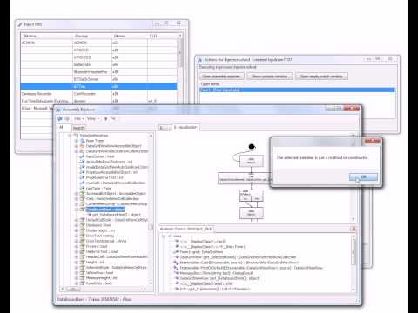Click Open assembly explorer button in Actions window

(221, 77)
